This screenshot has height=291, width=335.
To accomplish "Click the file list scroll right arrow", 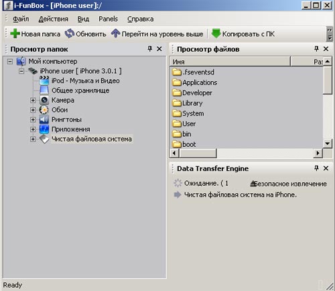I will coord(318,153).
